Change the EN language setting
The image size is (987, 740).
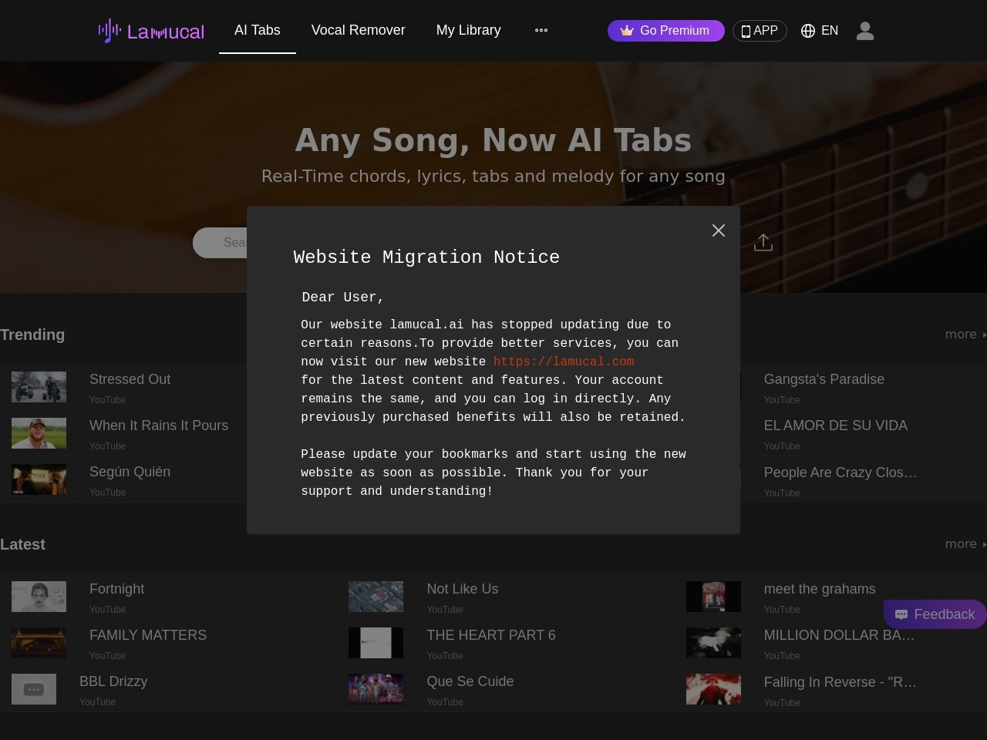click(820, 31)
